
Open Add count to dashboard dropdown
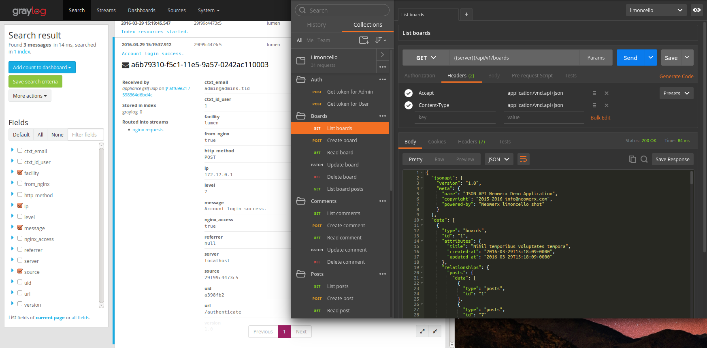(42, 67)
